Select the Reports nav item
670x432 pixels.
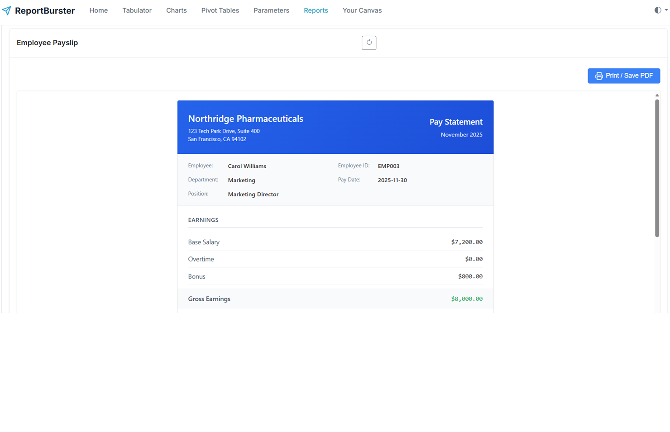316,10
